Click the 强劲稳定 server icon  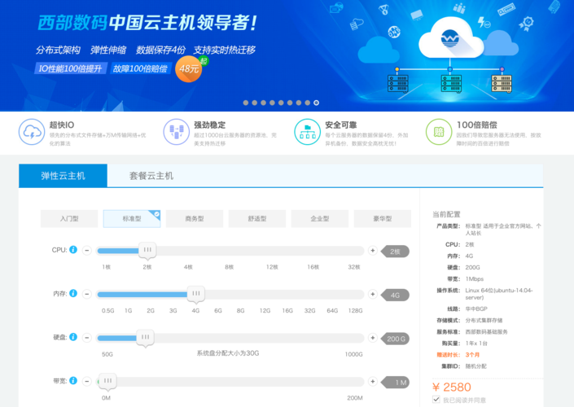(x=177, y=132)
